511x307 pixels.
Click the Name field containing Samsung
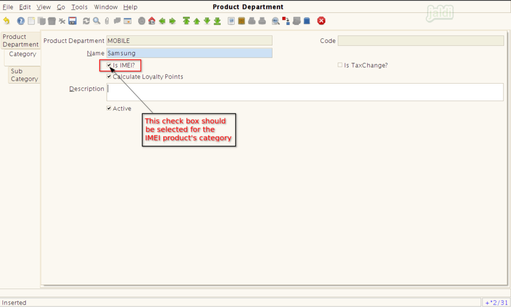(189, 53)
